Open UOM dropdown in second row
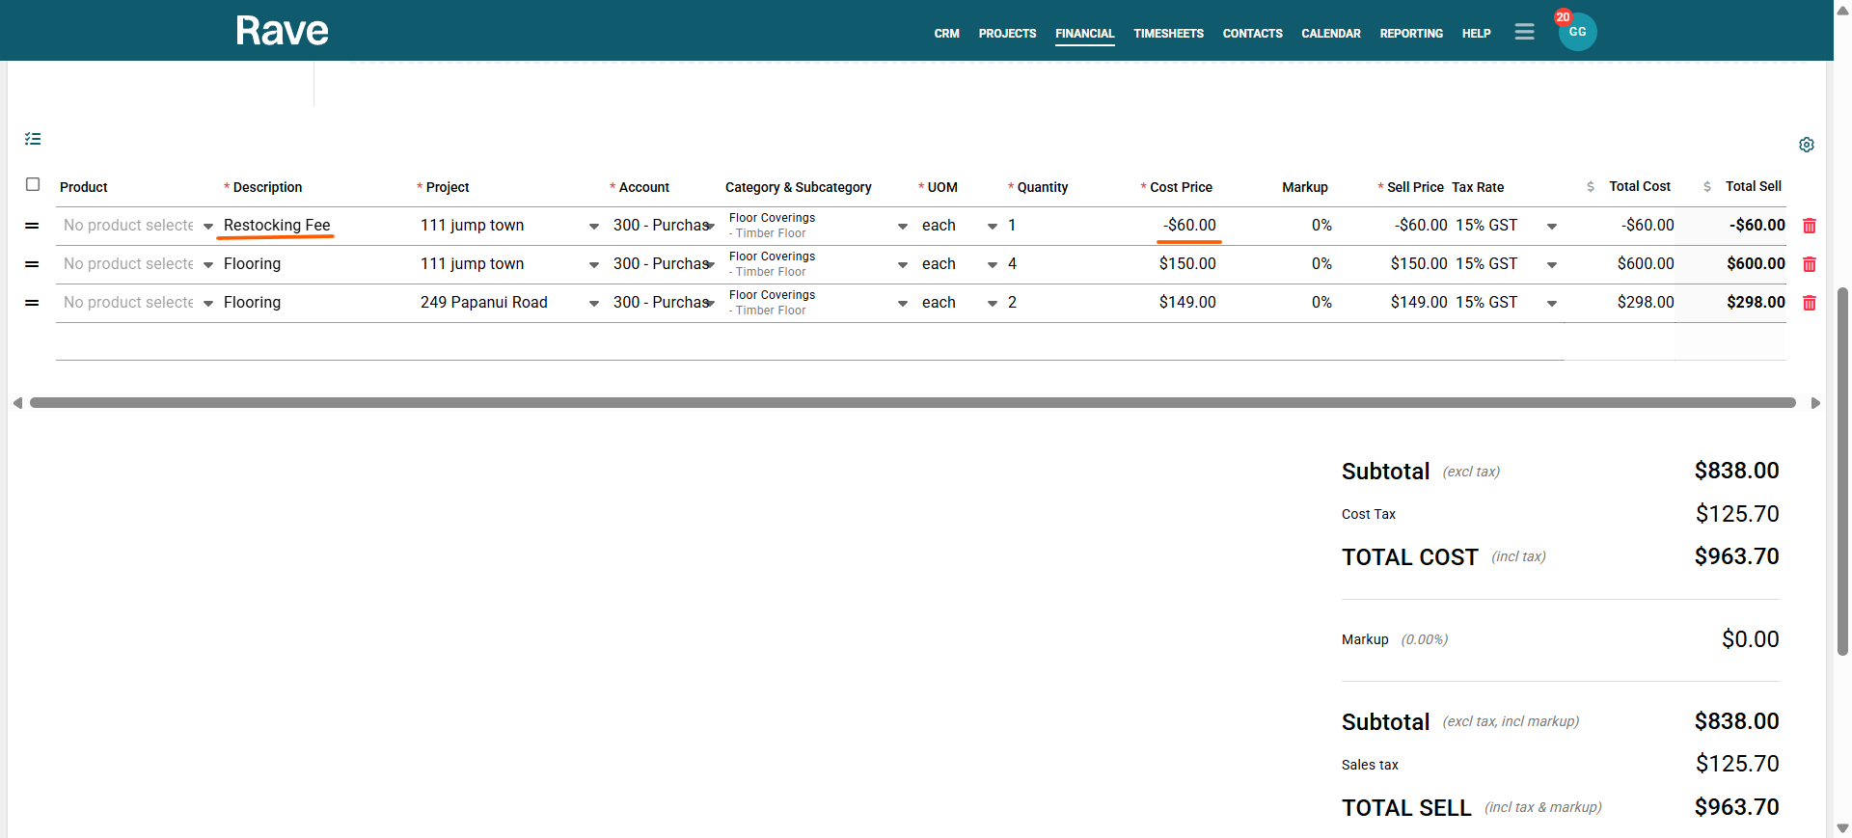The width and height of the screenshot is (1852, 838). click(x=993, y=264)
